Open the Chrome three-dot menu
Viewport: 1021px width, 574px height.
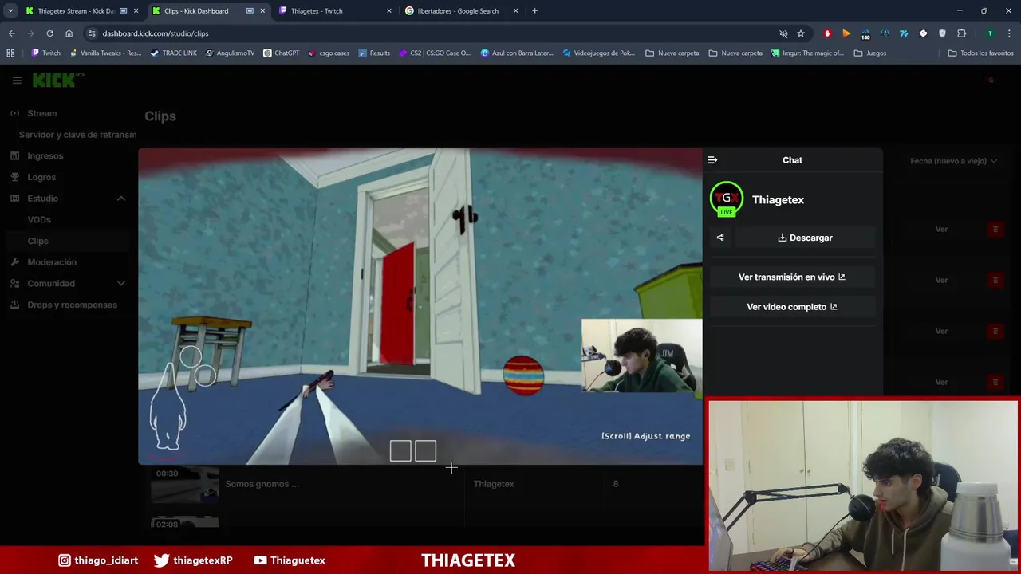click(x=1010, y=33)
